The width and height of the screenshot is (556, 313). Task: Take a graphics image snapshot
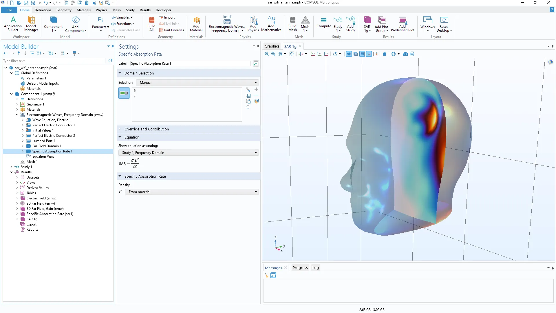(405, 54)
